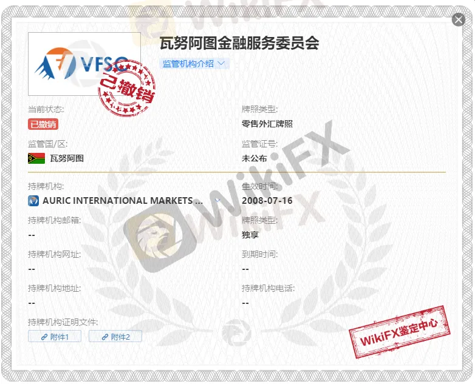Click the 持牌机构邮箱 label

(55, 220)
